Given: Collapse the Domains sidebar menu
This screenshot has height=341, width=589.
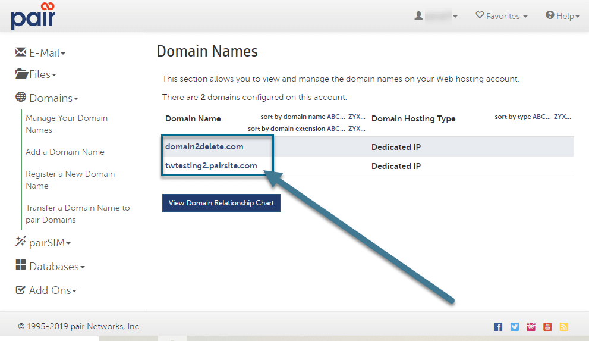Looking at the screenshot, I should [x=47, y=98].
